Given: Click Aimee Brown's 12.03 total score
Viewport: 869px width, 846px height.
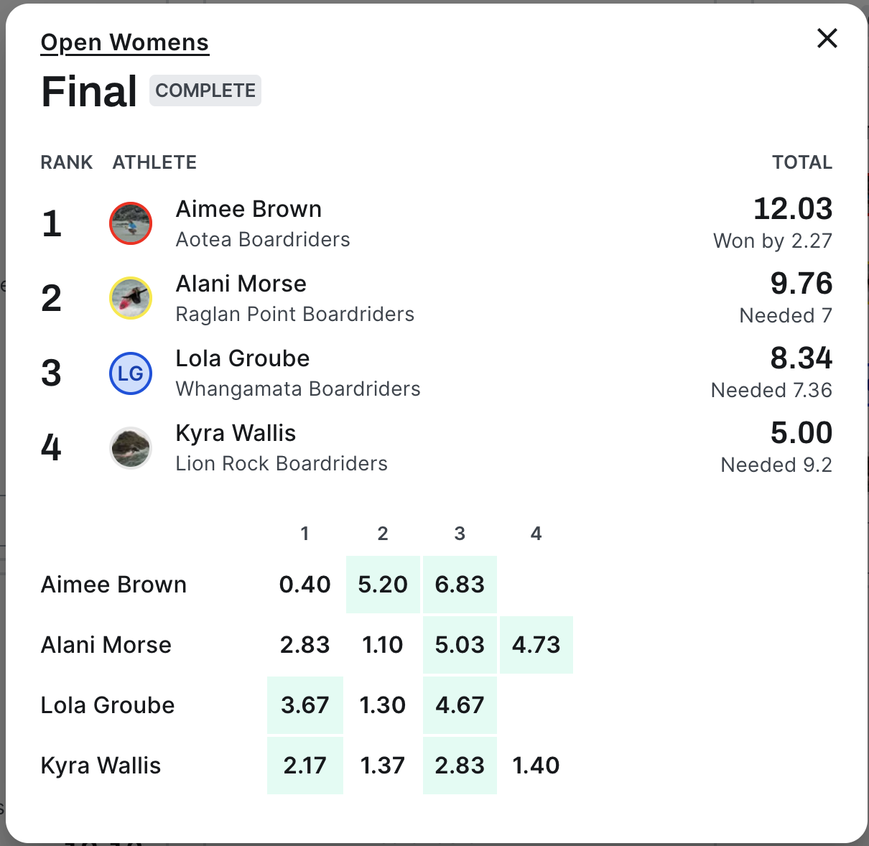Looking at the screenshot, I should tap(793, 209).
